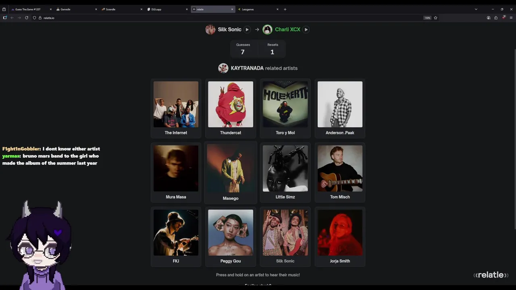Click the Guesses counter box
The height and width of the screenshot is (290, 516).
coord(243,49)
